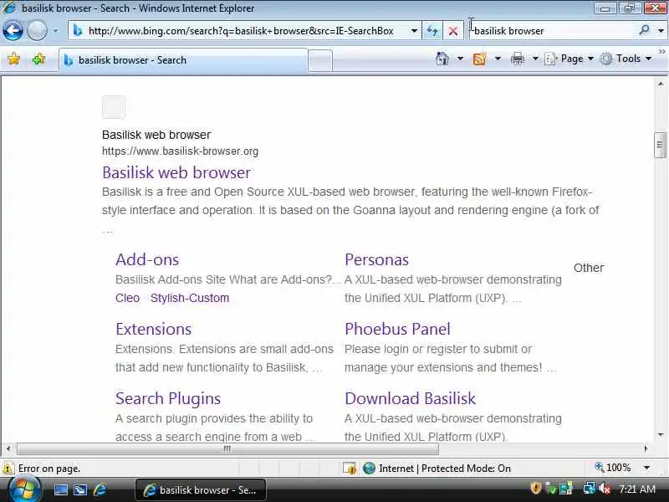Click the 7:21 AM clock
Image resolution: width=669 pixels, height=502 pixels.
tap(637, 489)
